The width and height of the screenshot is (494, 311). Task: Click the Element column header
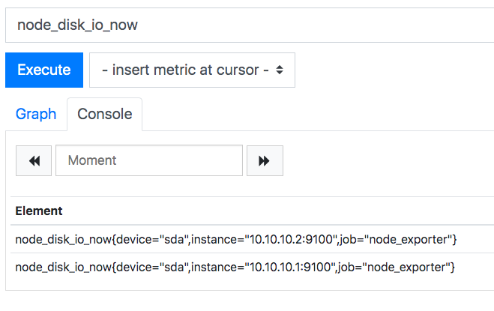pyautogui.click(x=39, y=211)
